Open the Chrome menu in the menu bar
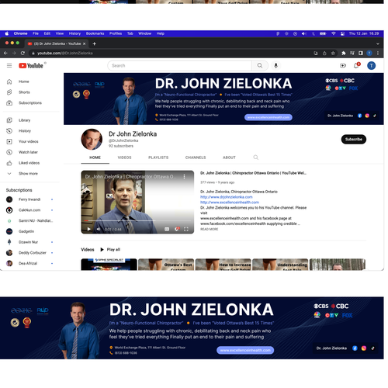This screenshot has height=388, width=388. tap(20, 33)
